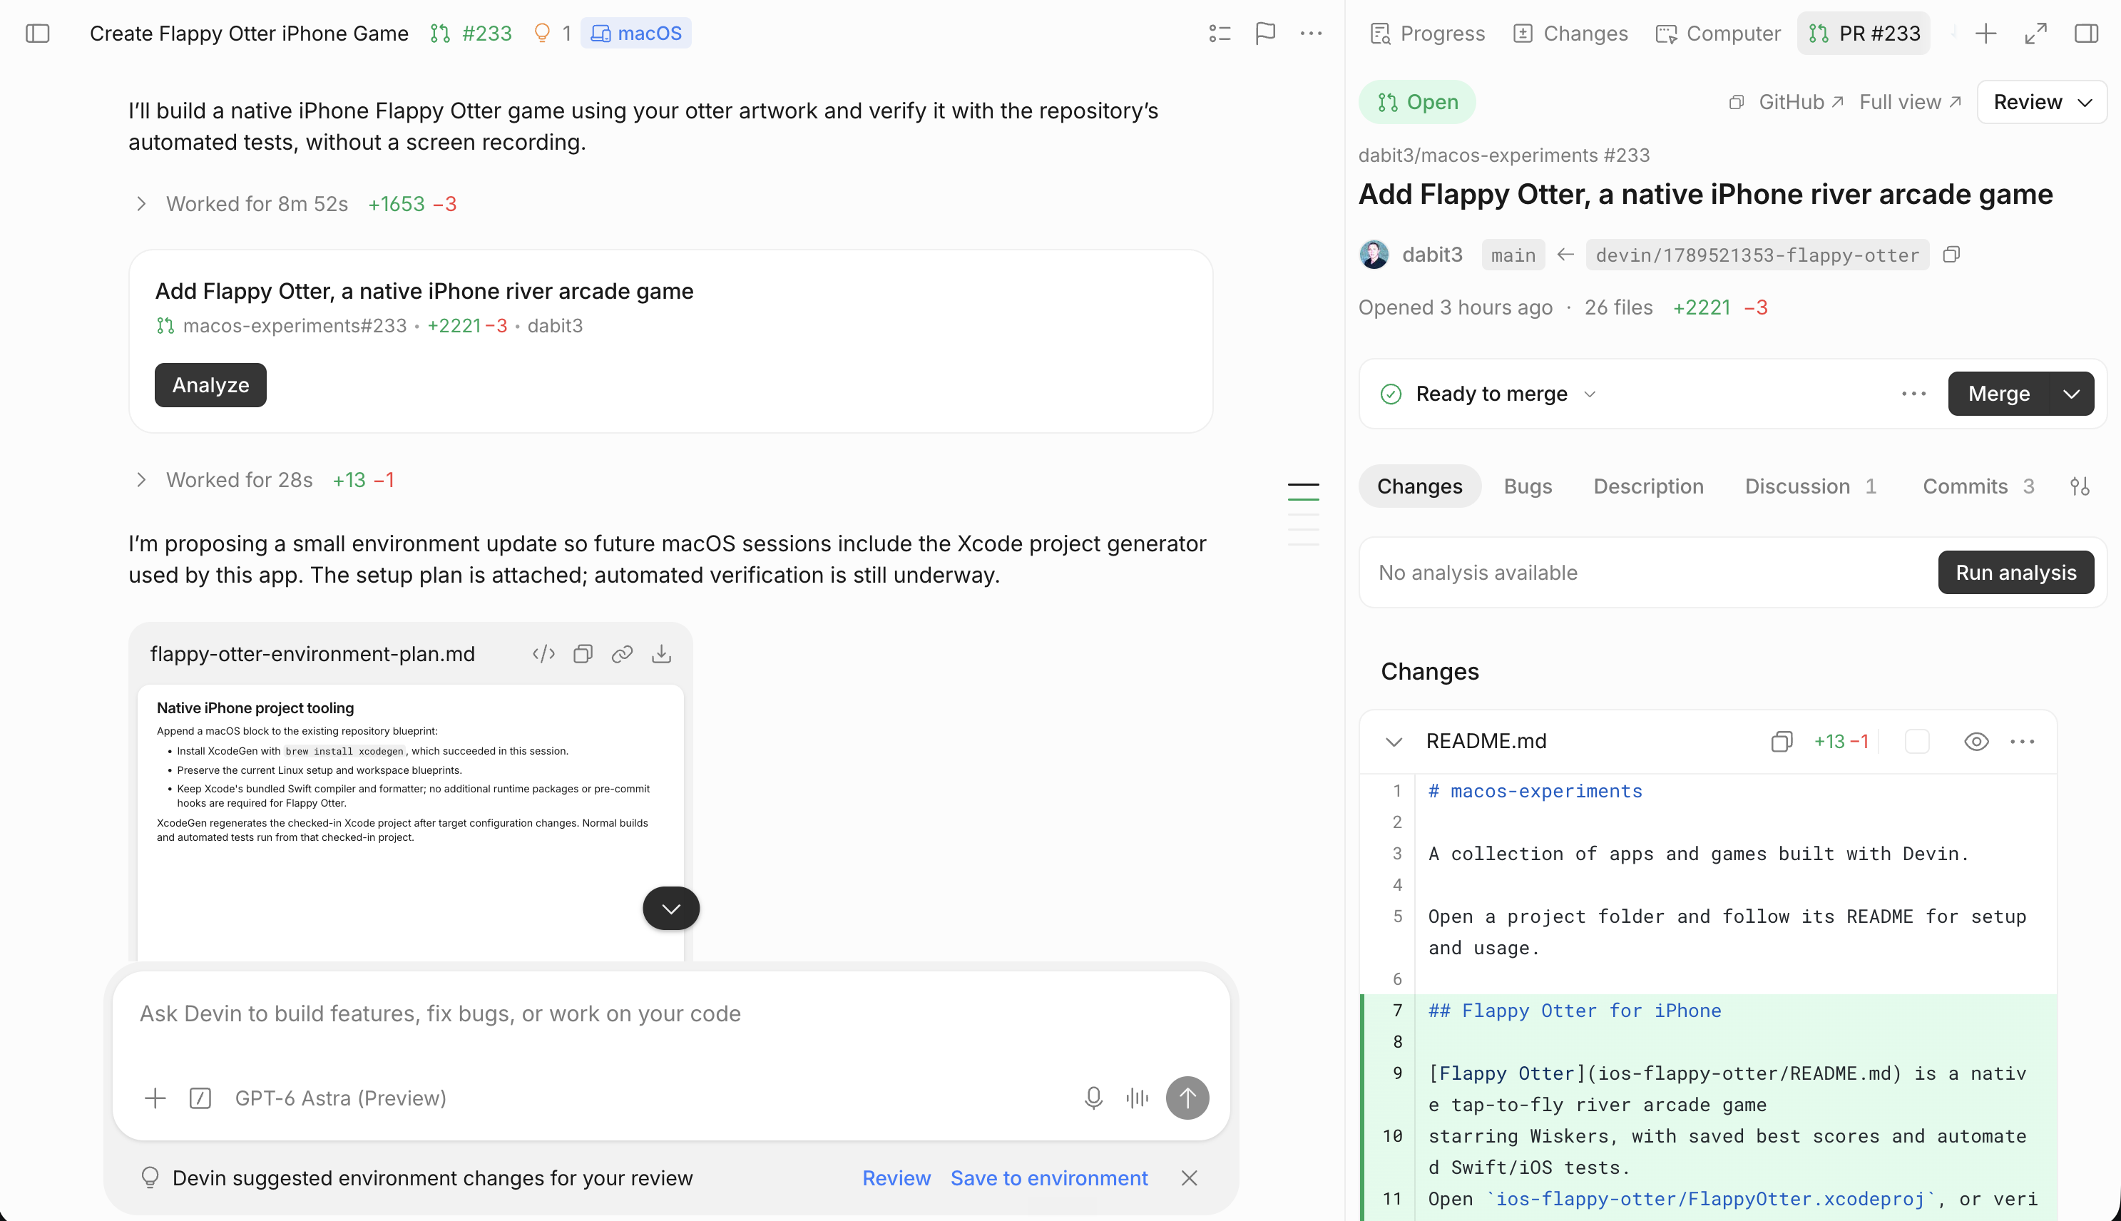Screen dimensions: 2121x1221
Task: Click the Merge button
Action: (x=1998, y=393)
